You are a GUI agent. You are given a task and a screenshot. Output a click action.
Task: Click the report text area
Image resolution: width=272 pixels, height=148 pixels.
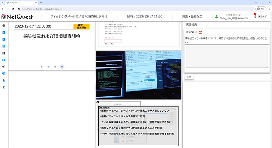coord(227,57)
